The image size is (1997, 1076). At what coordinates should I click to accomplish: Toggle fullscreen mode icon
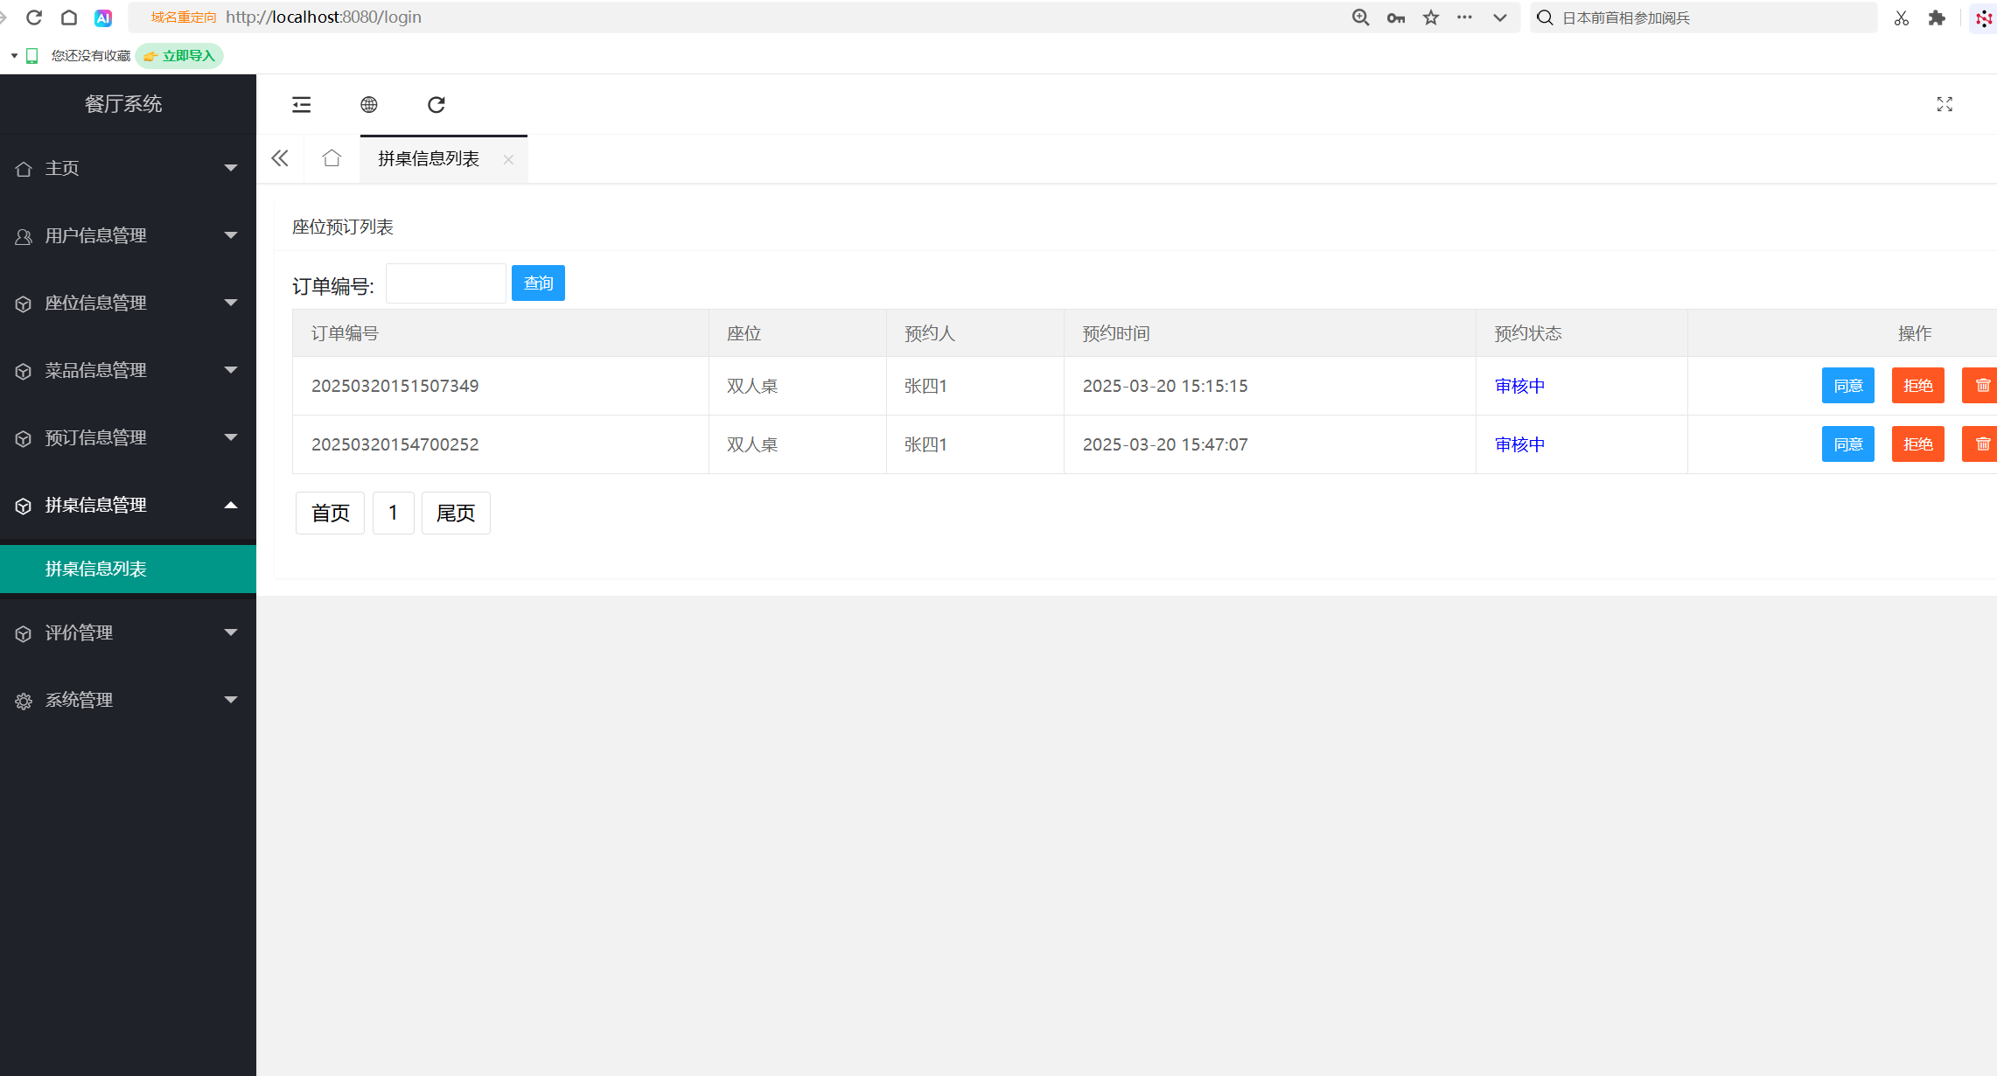click(1944, 105)
